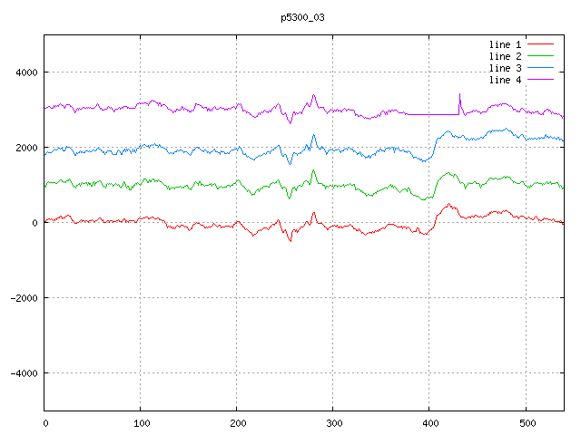The image size is (581, 435).
Task: Click the red line 1 legend sample
Action: coord(540,44)
